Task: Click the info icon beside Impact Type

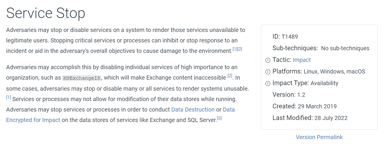Action: click(x=268, y=83)
